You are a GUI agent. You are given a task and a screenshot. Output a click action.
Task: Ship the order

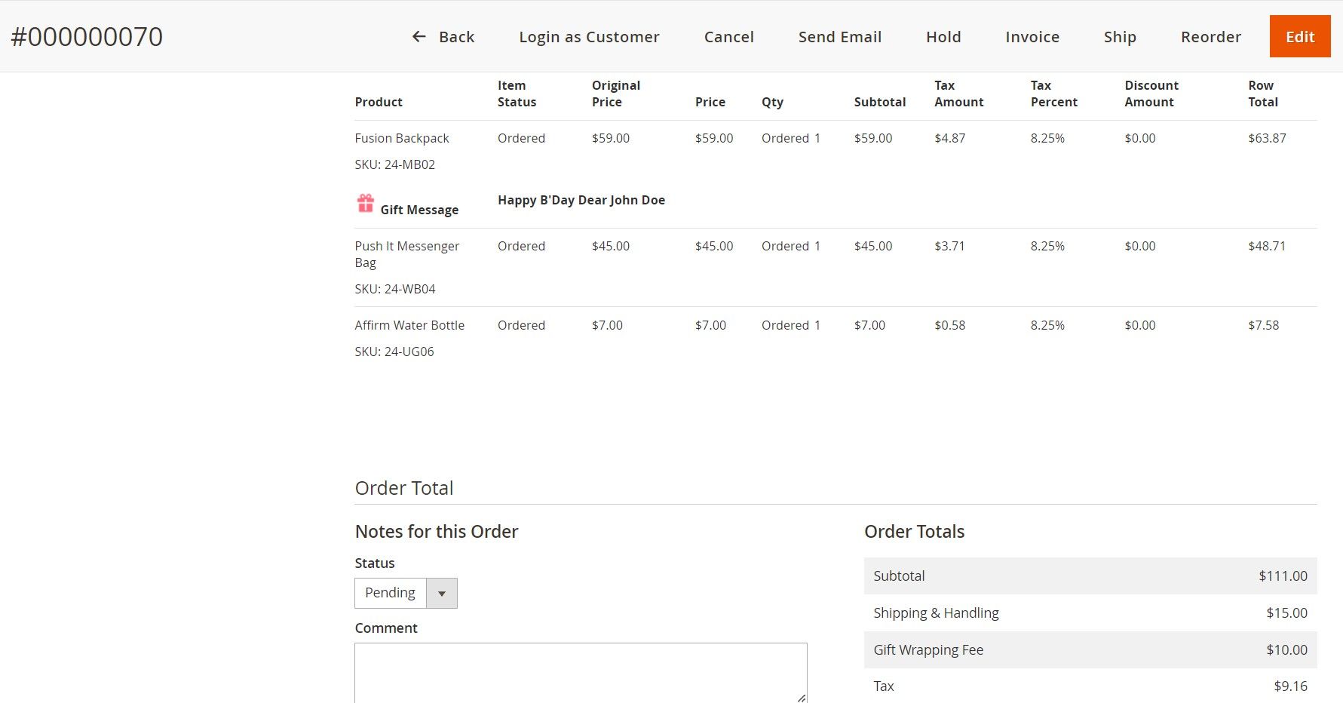point(1120,36)
